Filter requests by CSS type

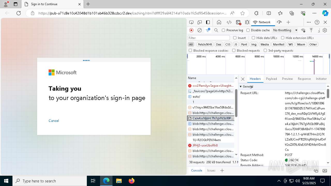tap(228, 44)
